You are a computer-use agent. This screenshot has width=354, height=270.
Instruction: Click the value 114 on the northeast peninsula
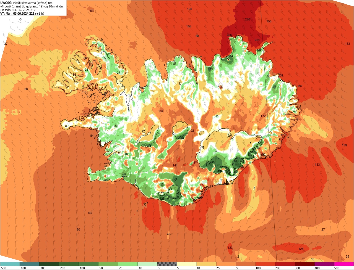tap(231, 56)
